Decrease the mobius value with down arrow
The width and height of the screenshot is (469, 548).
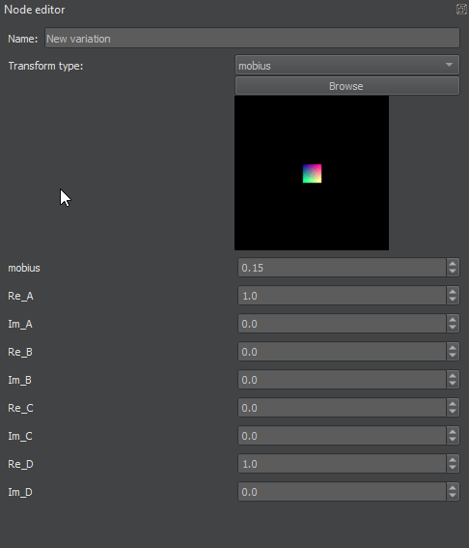pyautogui.click(x=453, y=272)
